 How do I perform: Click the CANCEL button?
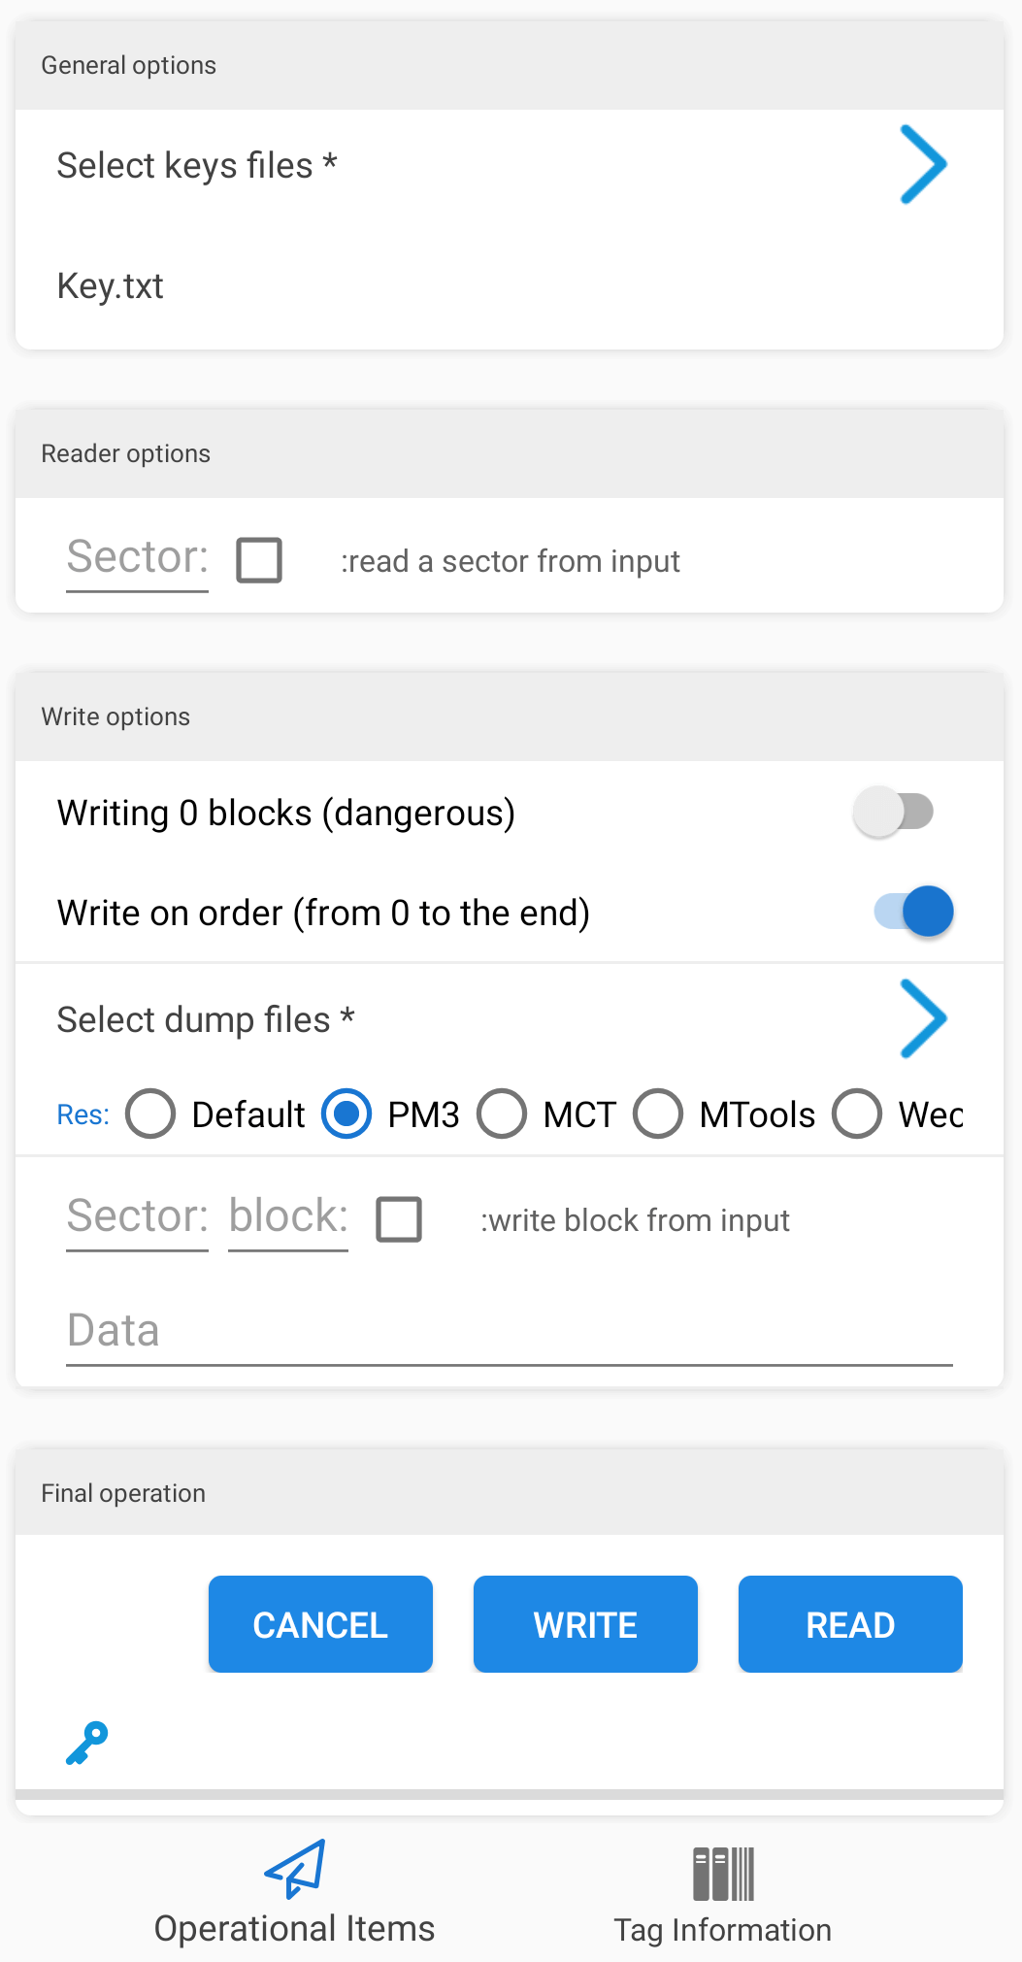pos(320,1624)
